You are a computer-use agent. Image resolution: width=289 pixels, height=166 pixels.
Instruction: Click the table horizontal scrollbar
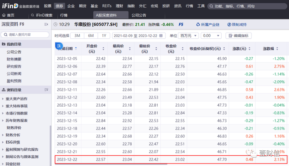(111, 164)
